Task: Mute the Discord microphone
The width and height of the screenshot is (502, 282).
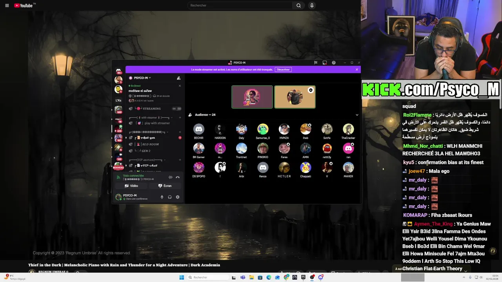Action: click(x=162, y=197)
